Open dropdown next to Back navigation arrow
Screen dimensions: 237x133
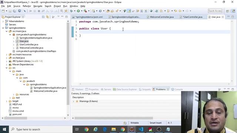click(183, 11)
